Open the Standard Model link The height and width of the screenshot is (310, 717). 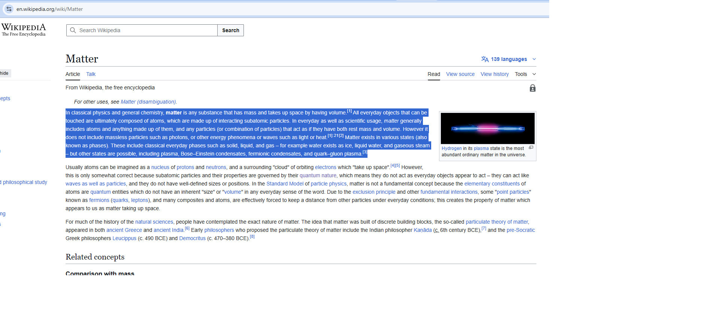point(285,184)
